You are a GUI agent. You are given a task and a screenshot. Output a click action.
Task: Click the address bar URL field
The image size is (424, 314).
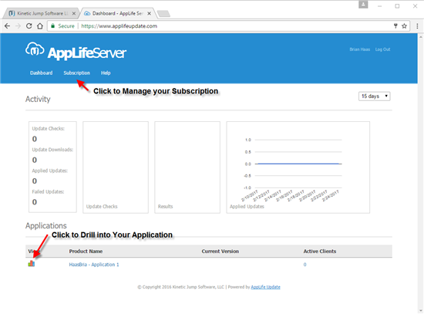pos(228,26)
